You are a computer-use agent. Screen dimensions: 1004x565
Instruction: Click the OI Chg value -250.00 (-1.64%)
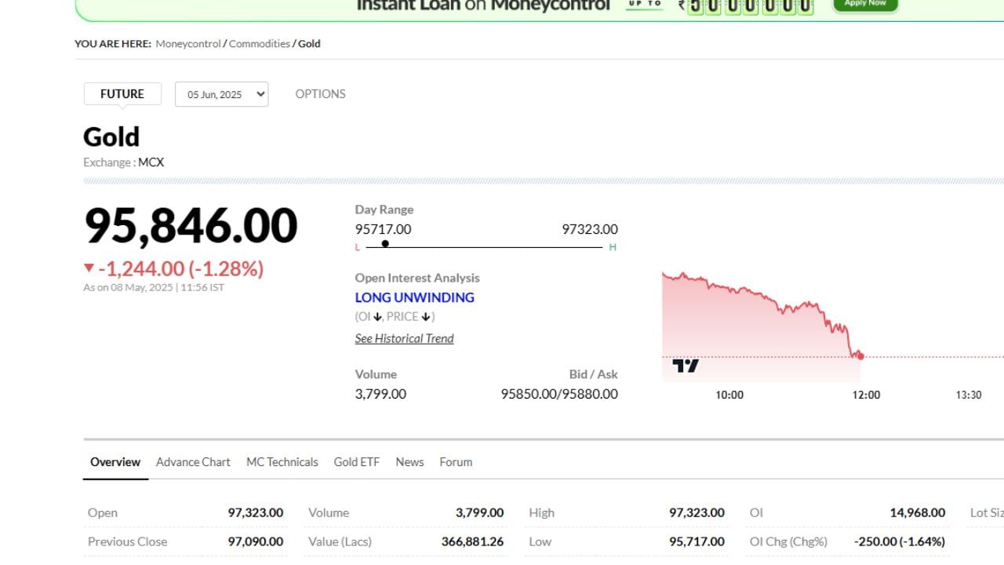click(x=900, y=541)
